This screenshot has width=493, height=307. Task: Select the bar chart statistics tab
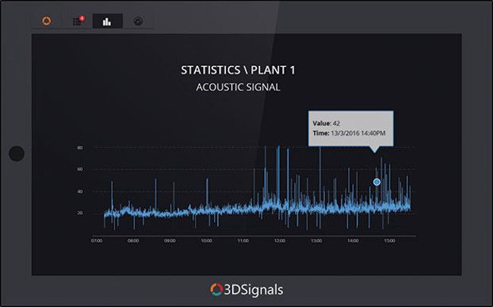pos(107,20)
